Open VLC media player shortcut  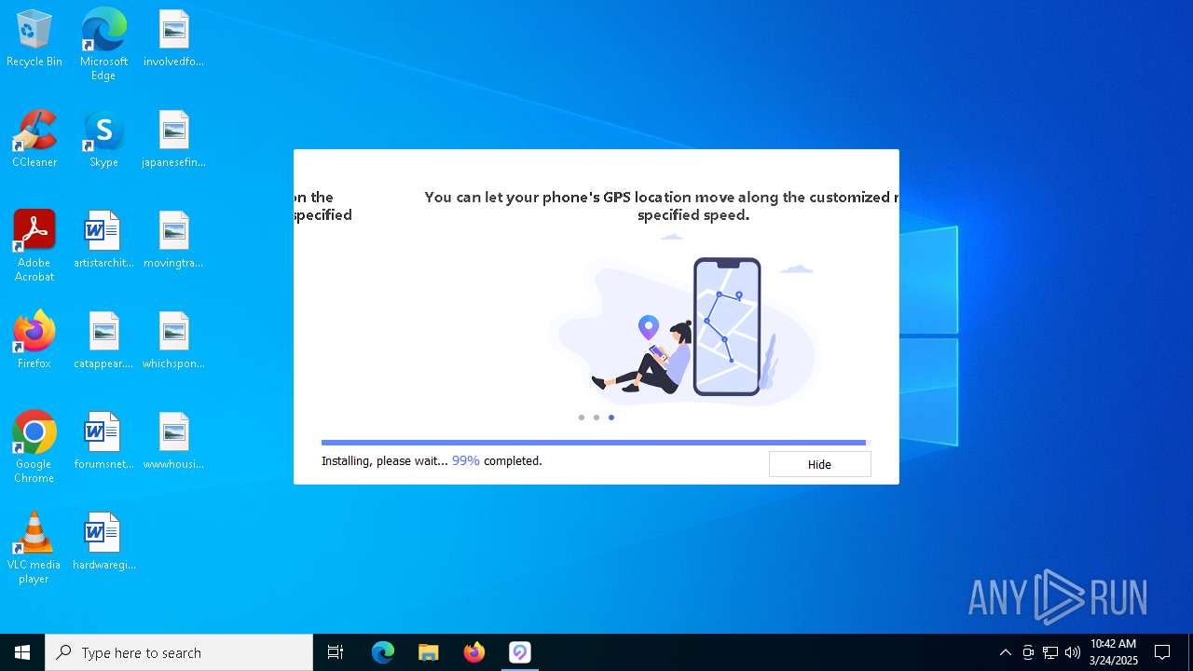[34, 548]
